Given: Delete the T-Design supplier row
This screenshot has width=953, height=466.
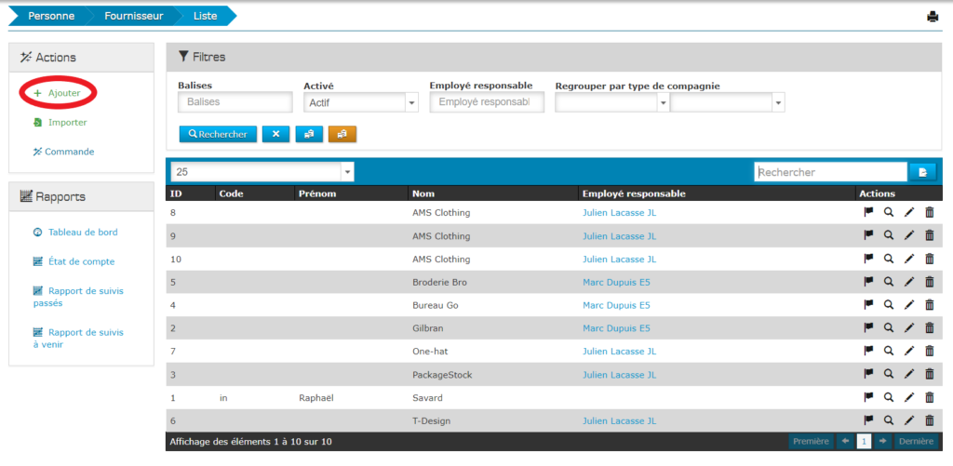Looking at the screenshot, I should (x=929, y=420).
